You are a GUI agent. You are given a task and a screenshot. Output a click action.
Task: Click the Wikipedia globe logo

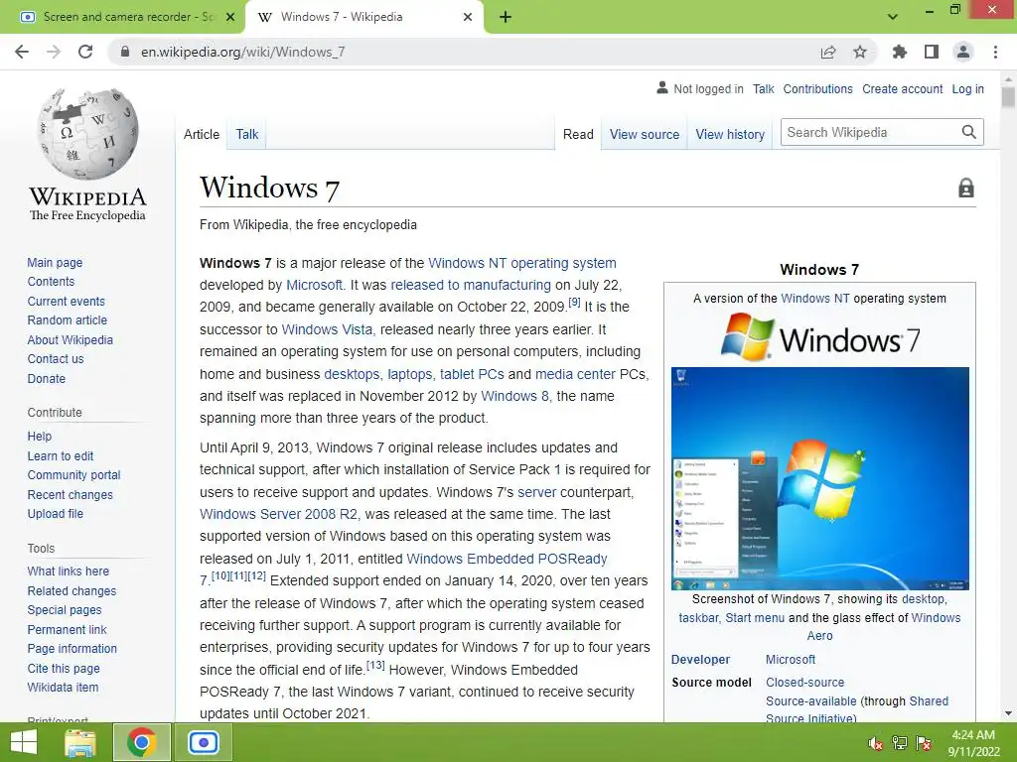click(87, 134)
